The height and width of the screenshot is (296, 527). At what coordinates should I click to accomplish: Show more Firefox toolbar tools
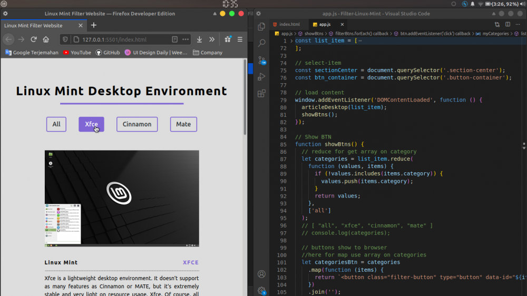(x=212, y=40)
